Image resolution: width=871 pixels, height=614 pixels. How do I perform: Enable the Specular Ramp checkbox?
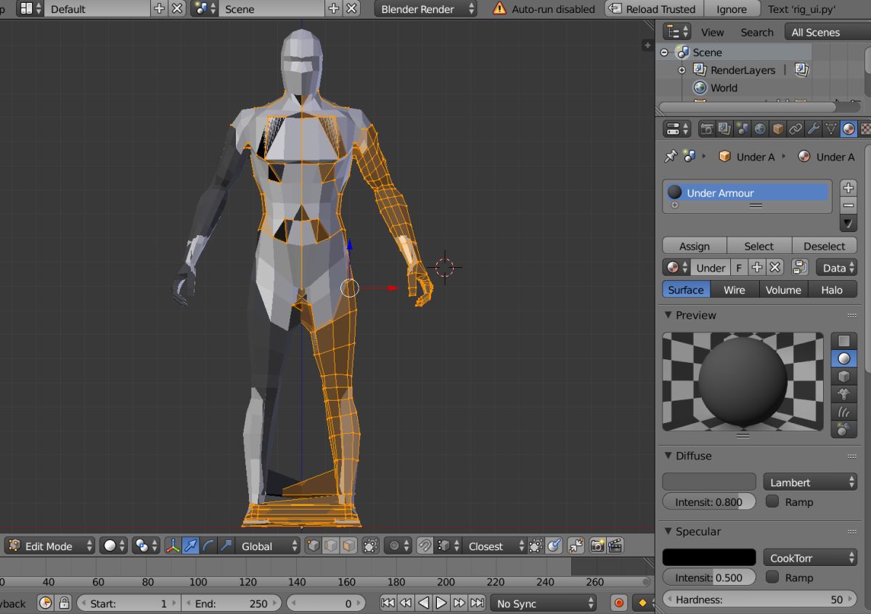[772, 578]
